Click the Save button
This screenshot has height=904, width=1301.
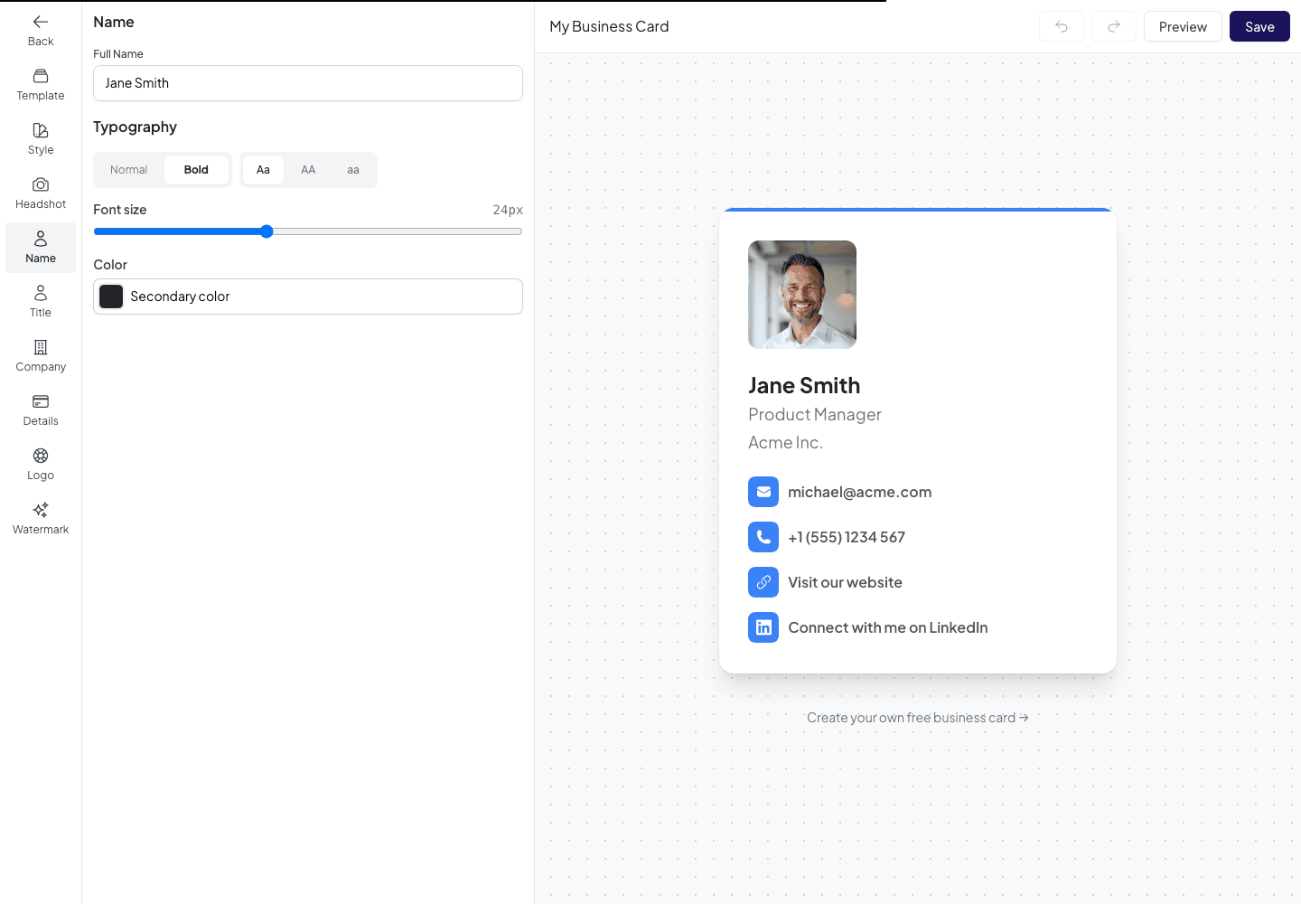point(1259,26)
